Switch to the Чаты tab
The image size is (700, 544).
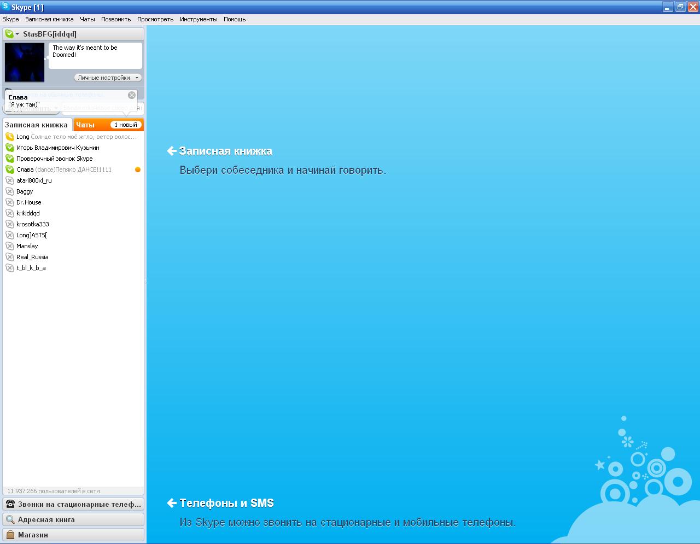coord(85,125)
